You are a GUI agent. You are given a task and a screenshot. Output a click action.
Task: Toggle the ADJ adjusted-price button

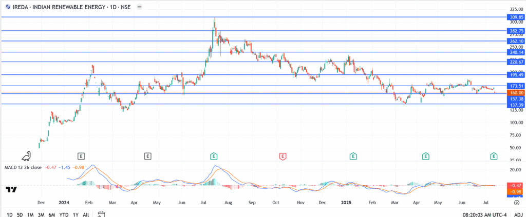point(518,214)
